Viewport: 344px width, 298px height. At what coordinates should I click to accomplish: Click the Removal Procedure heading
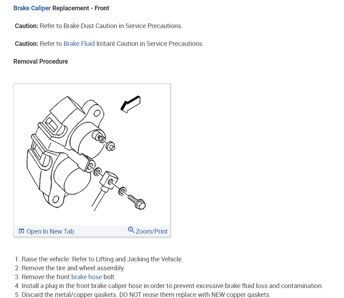pyautogui.click(x=40, y=62)
